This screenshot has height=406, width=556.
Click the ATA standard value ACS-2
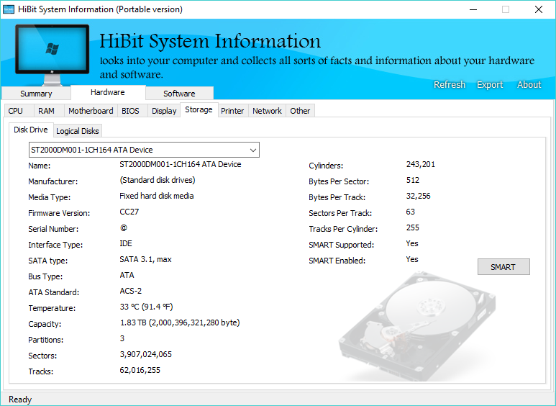(x=131, y=291)
